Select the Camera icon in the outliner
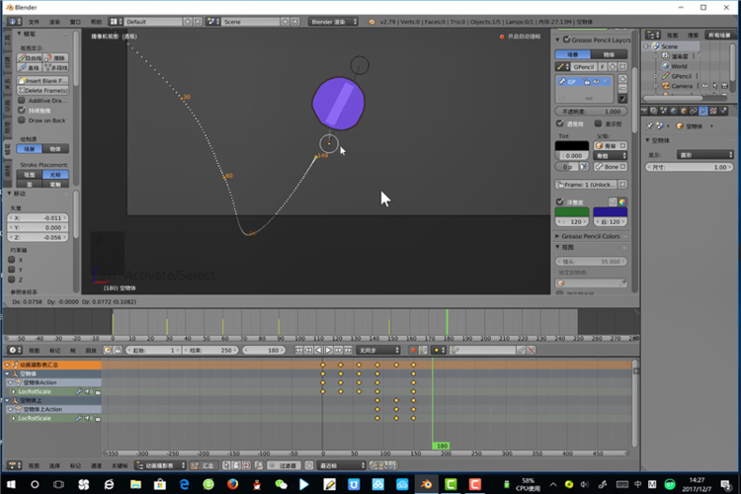 [x=666, y=86]
